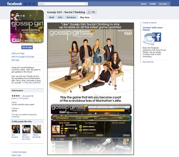Viewport: 179px width, 157px height.
Task: Click the Contact developer link
Action: (x=19, y=152)
